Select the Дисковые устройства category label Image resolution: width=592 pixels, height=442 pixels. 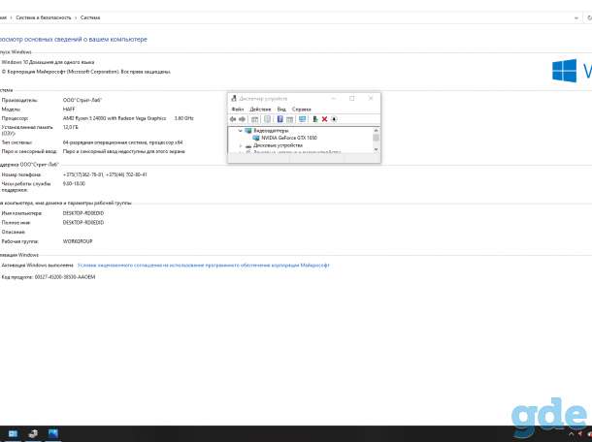point(278,145)
